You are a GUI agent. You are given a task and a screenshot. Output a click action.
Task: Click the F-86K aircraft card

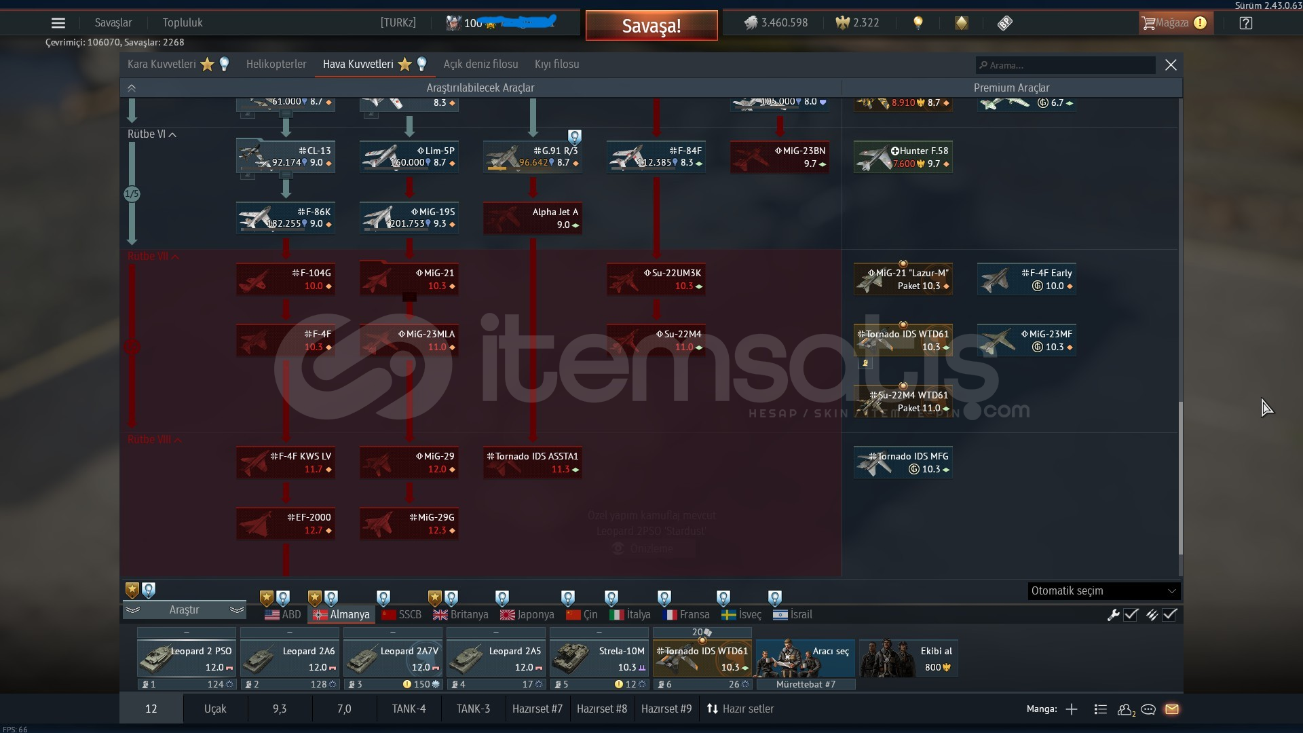pos(286,218)
